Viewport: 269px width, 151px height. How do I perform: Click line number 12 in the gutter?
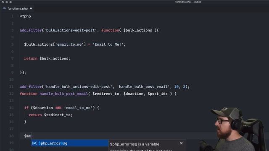coord(11,94)
